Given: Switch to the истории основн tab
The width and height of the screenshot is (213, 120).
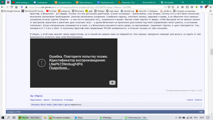Looking at the screenshot, I should [x=64, y=2].
